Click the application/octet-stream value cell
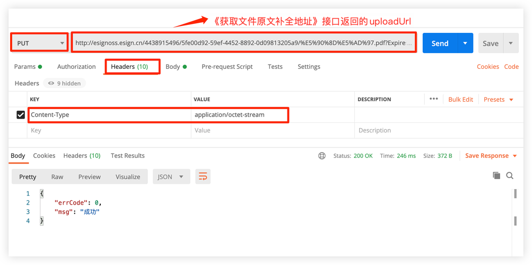 [273, 115]
